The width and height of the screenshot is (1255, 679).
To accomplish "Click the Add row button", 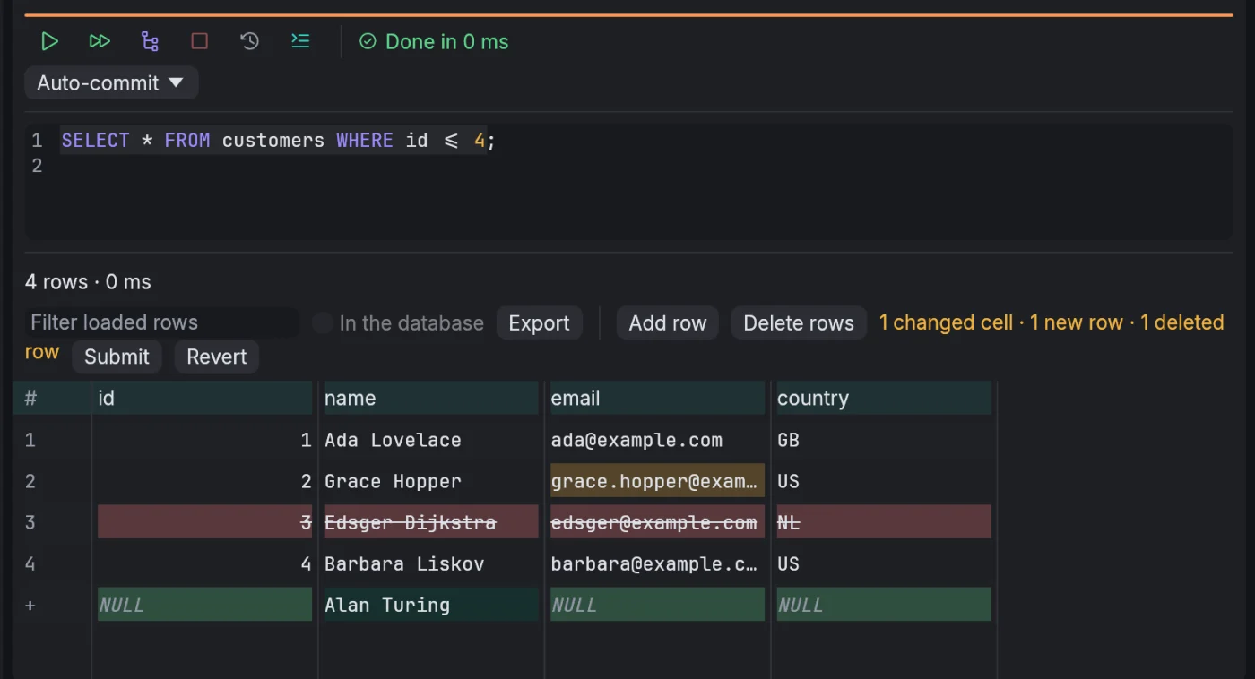I will click(x=668, y=323).
